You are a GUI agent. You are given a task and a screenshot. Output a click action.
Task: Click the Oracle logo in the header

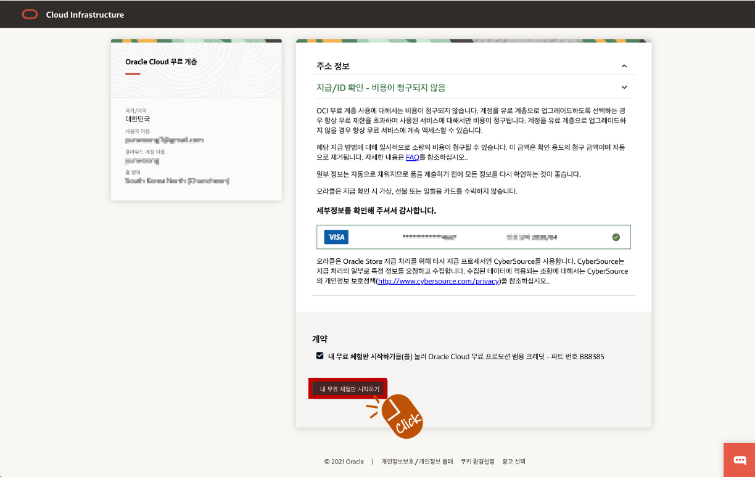[30, 15]
